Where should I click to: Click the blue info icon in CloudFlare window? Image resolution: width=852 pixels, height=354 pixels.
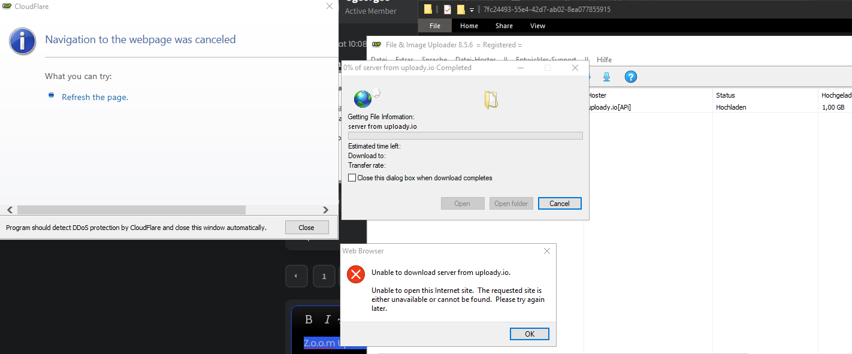coord(22,41)
